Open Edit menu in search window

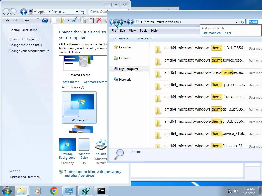pyautogui.click(x=123, y=31)
